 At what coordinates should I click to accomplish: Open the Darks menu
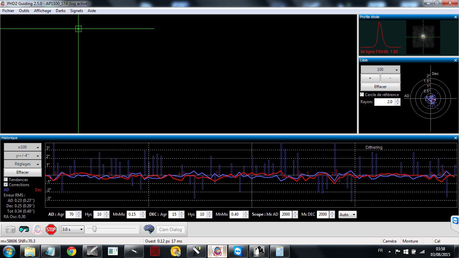coord(61,11)
